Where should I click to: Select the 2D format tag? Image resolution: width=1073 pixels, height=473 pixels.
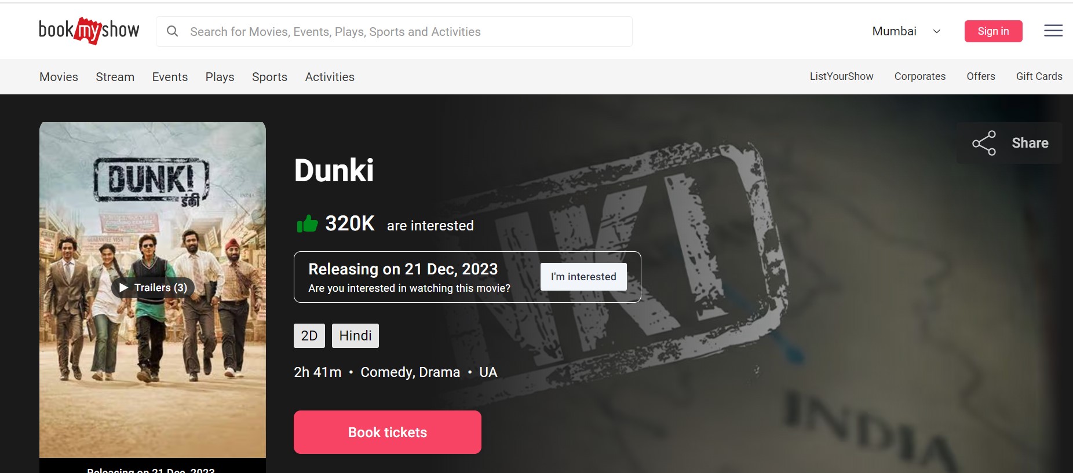(309, 336)
